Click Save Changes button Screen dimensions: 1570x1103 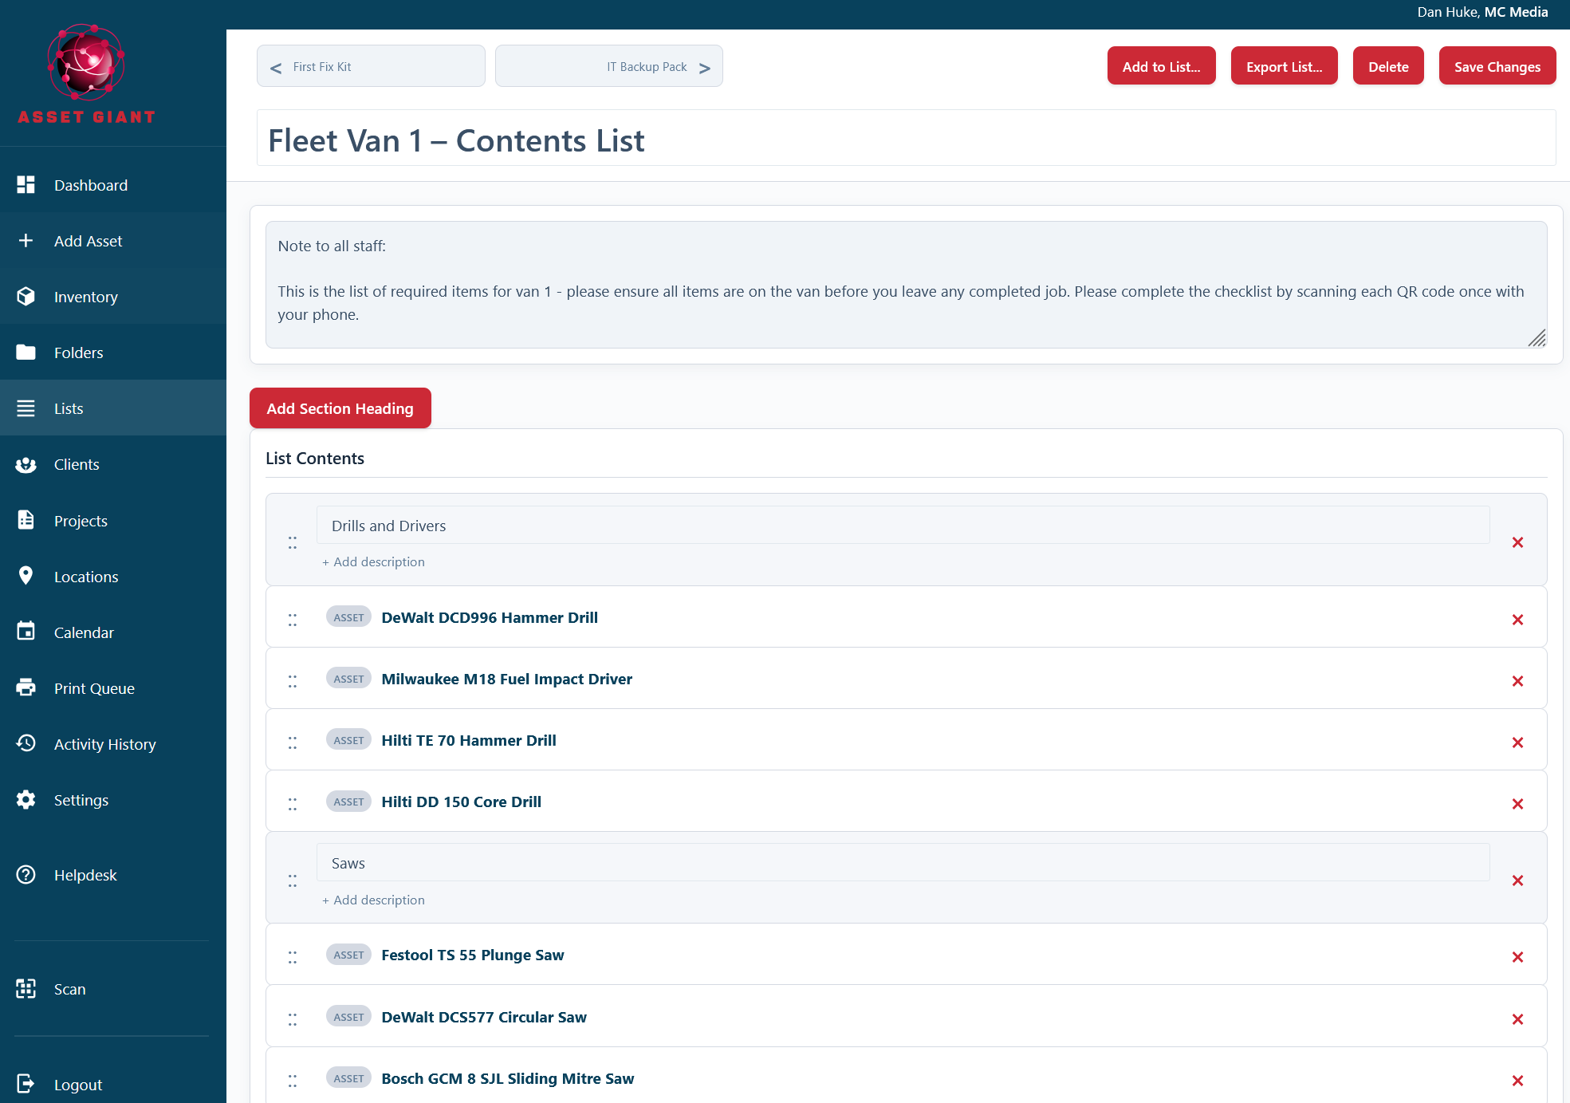pos(1497,66)
